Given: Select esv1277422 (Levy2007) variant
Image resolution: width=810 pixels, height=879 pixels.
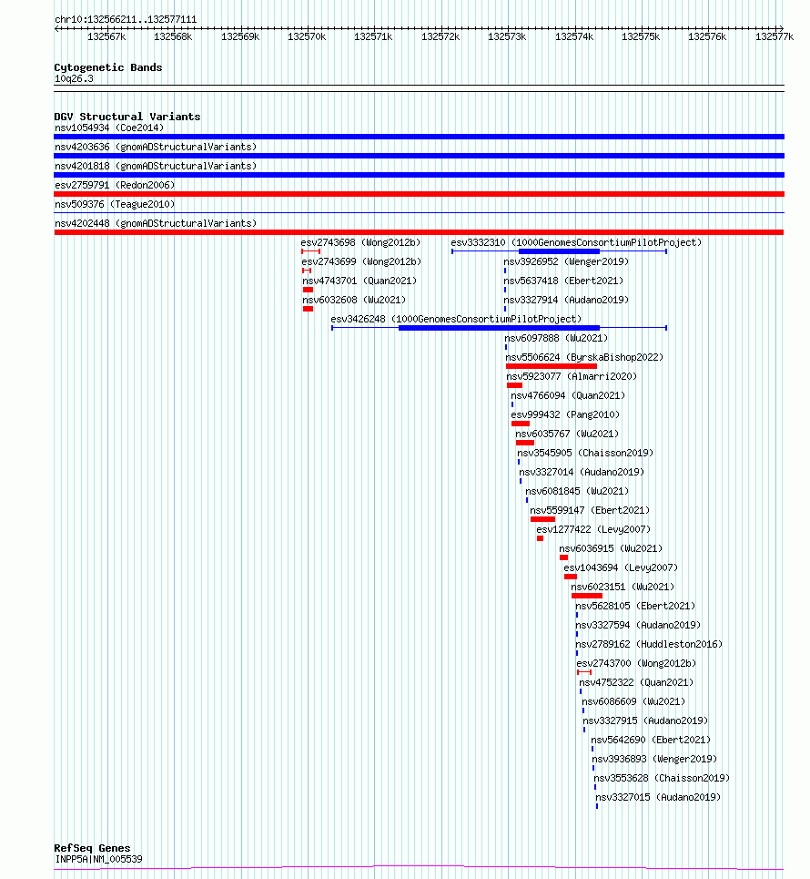Looking at the screenshot, I should 593,529.
